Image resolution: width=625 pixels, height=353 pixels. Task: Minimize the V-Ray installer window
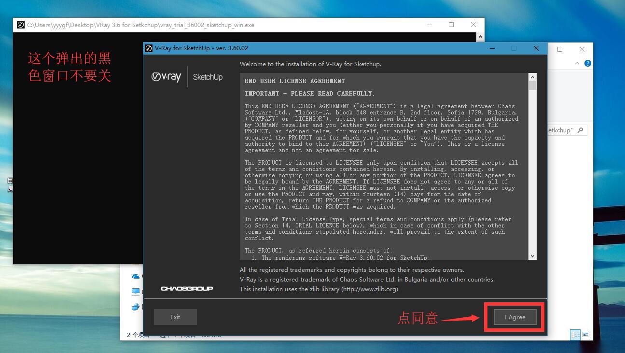[x=492, y=48]
